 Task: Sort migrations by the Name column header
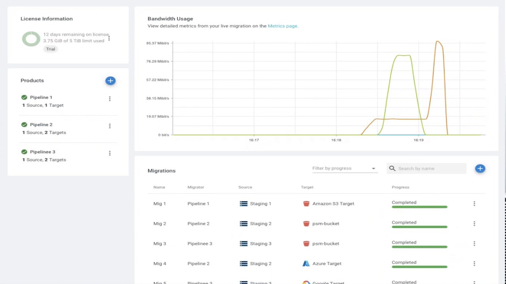click(159, 187)
